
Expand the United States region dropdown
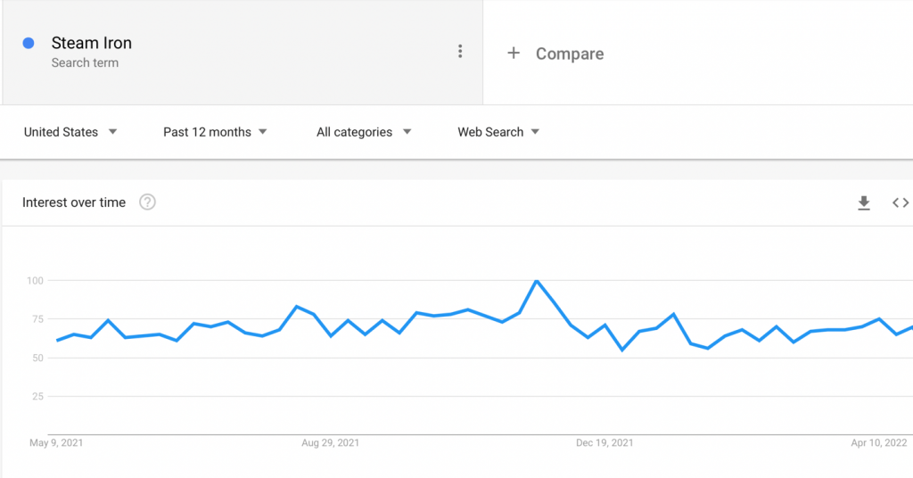click(x=70, y=132)
